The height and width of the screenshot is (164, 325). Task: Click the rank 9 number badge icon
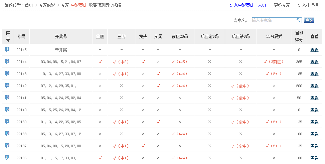(7, 146)
